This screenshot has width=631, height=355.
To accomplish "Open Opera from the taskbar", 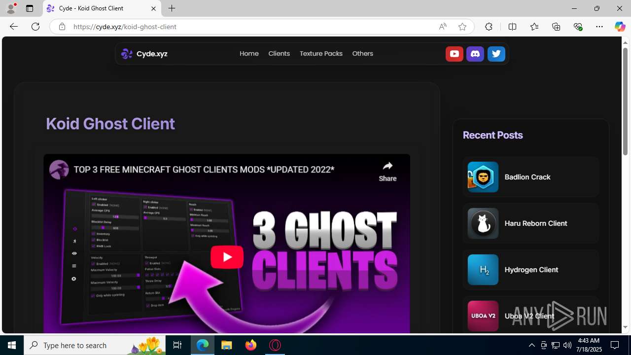I will click(x=275, y=345).
